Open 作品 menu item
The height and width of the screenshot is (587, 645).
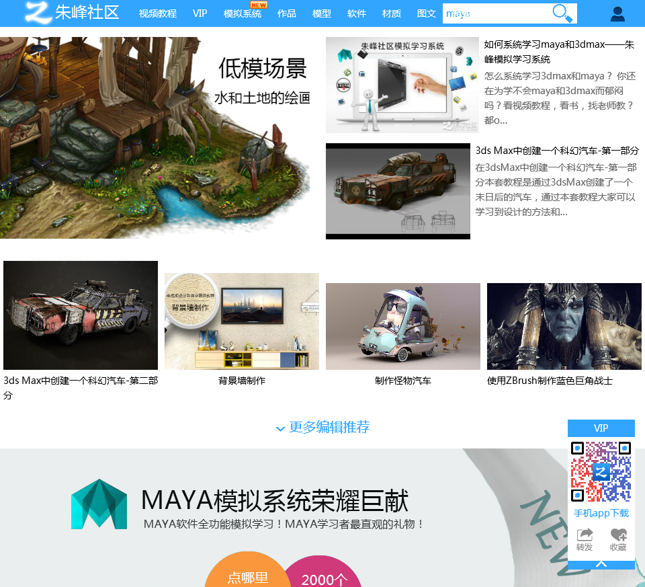(287, 13)
